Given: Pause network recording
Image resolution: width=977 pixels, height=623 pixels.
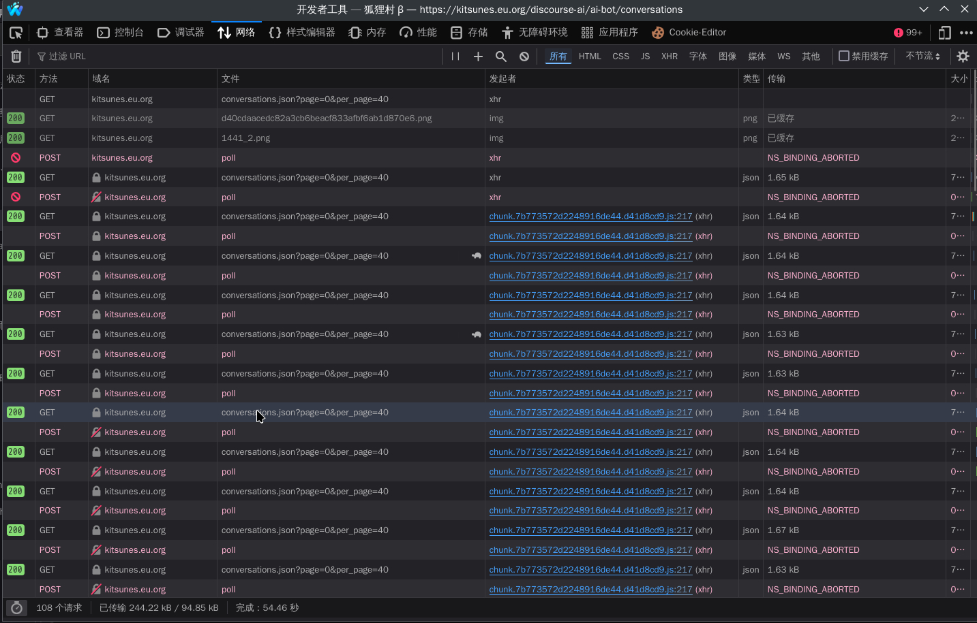Looking at the screenshot, I should click(x=455, y=57).
